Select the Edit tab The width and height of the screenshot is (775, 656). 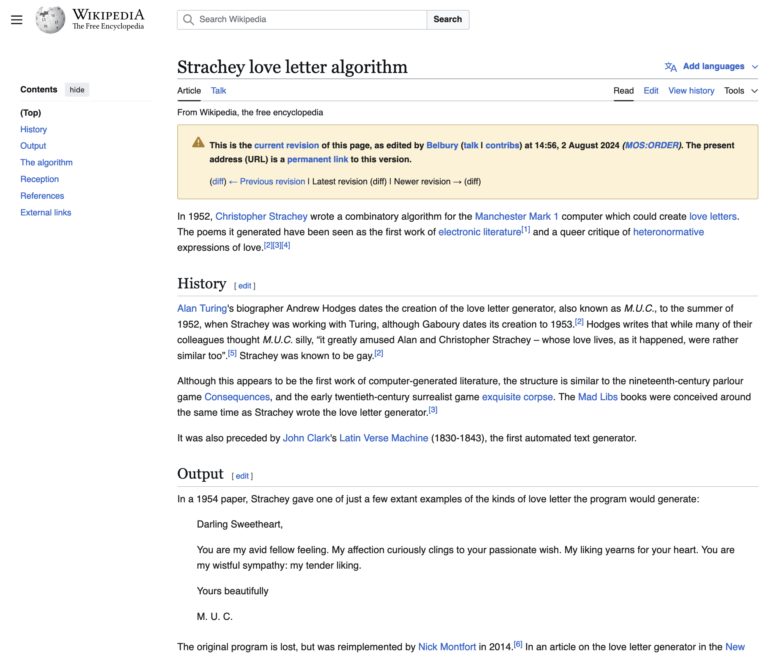[x=651, y=91]
